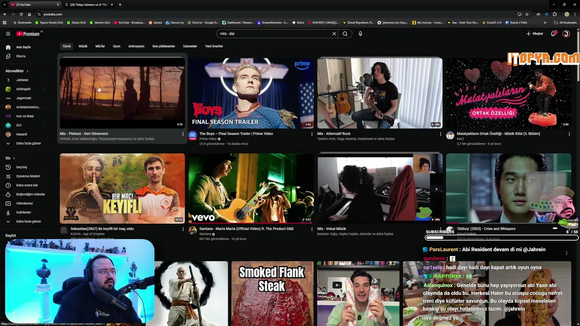Play The Boys Final Season Trailer thumbnail

(x=251, y=93)
